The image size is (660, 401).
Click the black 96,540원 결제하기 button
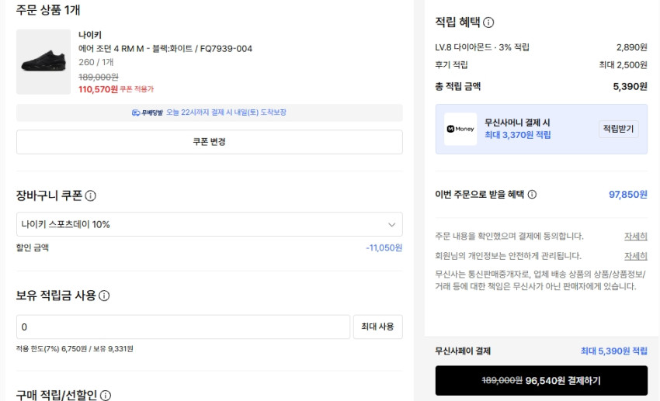pos(541,381)
